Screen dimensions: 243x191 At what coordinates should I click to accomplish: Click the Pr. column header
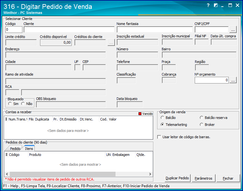(x=56, y=119)
